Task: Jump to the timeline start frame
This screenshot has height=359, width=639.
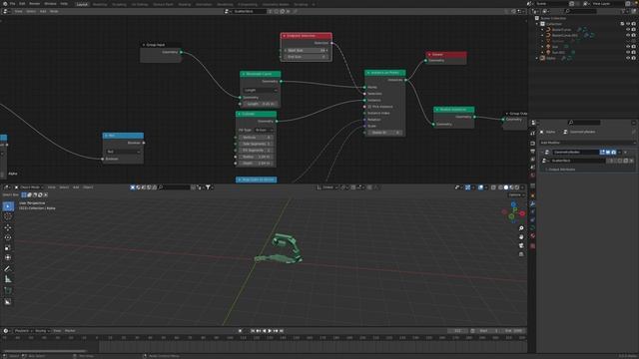Action: [x=253, y=331]
